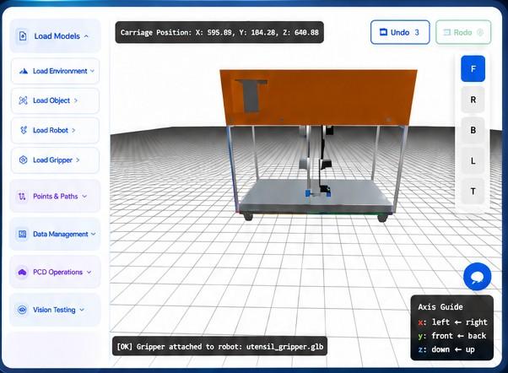Switch to Front view (F)
This screenshot has height=373, width=508.
pos(473,68)
